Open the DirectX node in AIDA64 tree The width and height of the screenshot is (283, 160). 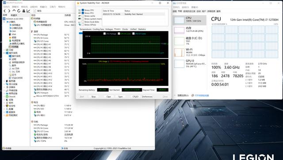(12, 97)
